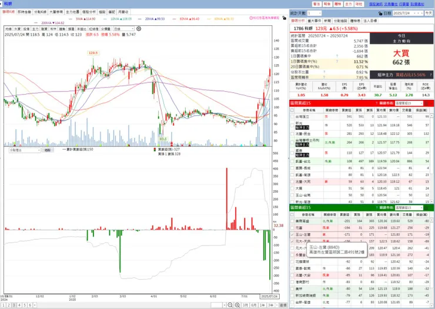Click dark green icon in 區間賣超15 header
This screenshot has height=309, width=435.
coord(427,207)
